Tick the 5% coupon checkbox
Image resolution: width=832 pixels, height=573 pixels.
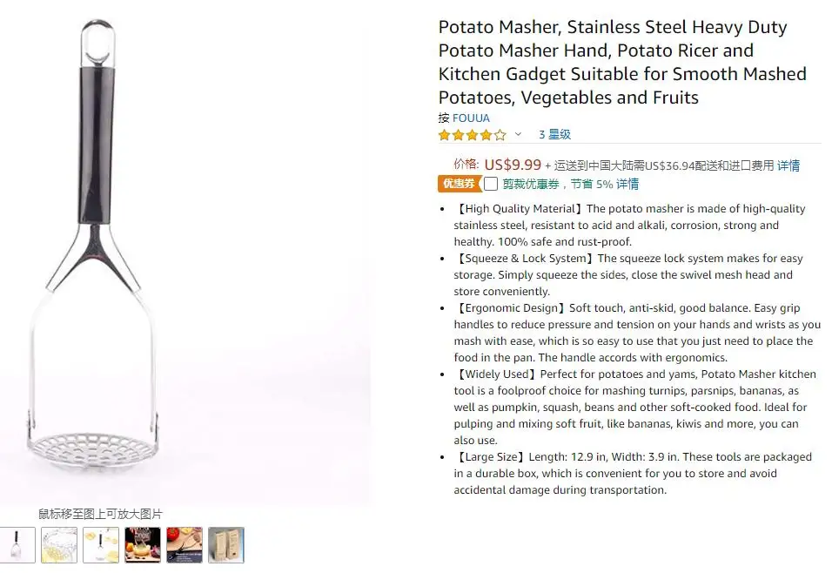[x=491, y=184]
